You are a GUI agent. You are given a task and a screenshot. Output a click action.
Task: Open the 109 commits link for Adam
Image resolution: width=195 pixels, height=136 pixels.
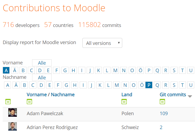click(164, 114)
